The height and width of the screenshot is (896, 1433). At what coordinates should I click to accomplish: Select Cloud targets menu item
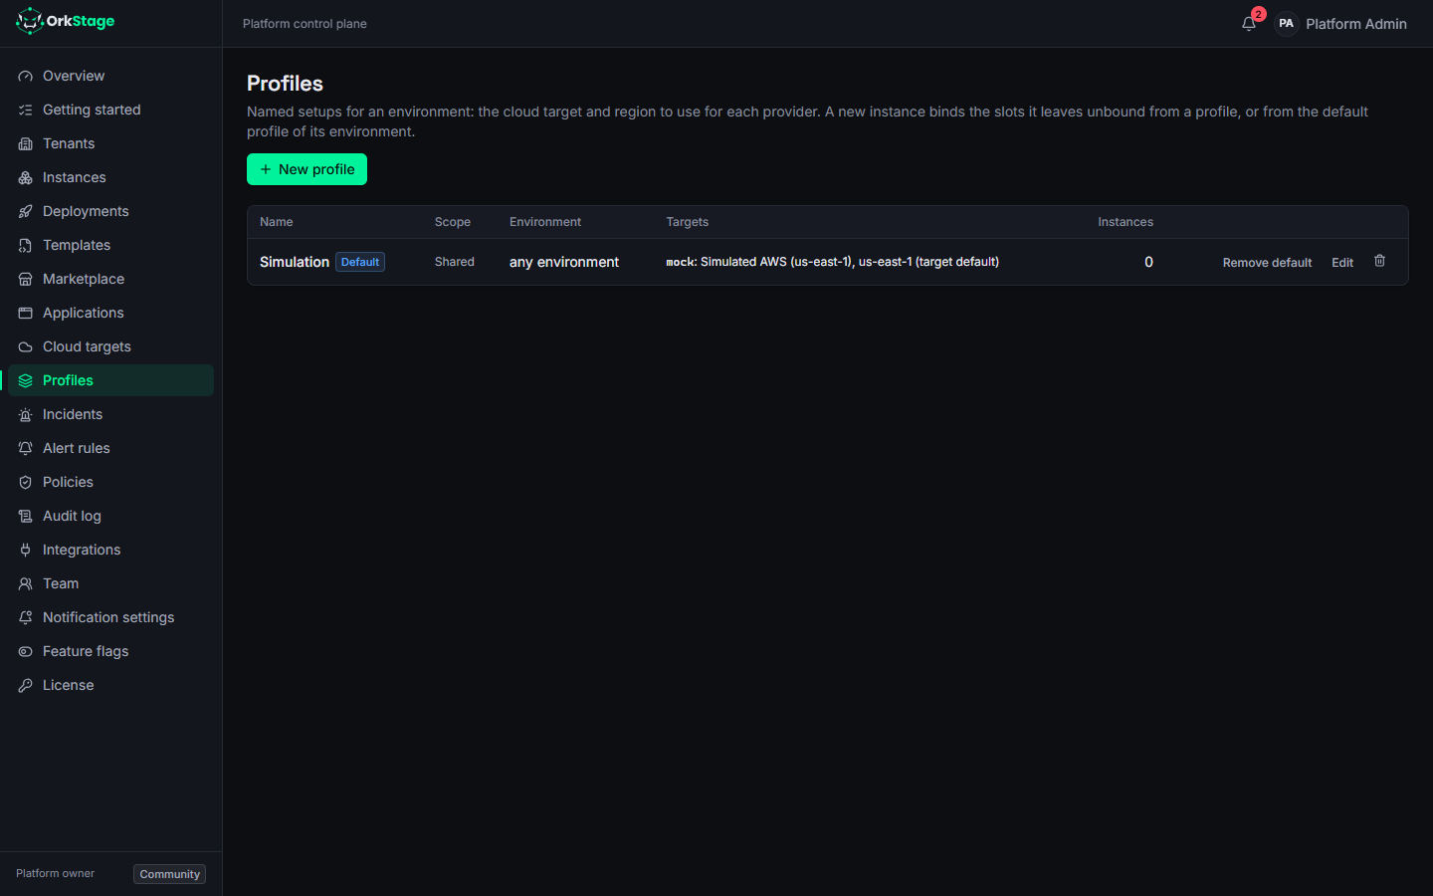[x=110, y=346]
